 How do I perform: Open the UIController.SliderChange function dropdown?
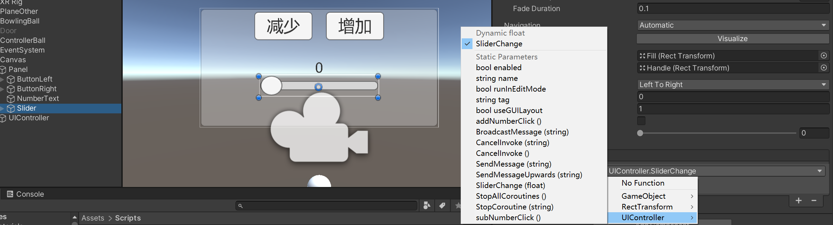tap(715, 171)
